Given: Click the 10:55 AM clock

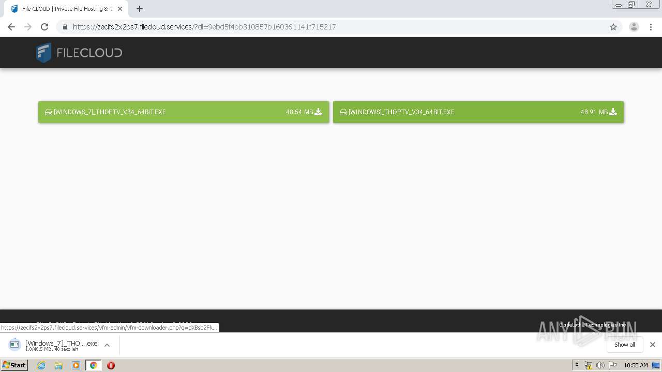Looking at the screenshot, I should coord(636,365).
